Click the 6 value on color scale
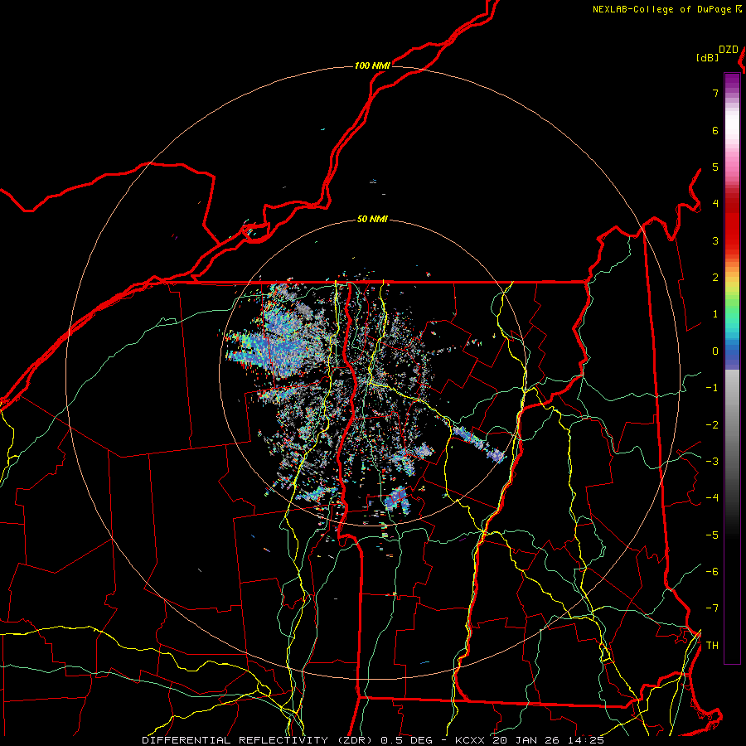746x746 pixels. pos(715,130)
